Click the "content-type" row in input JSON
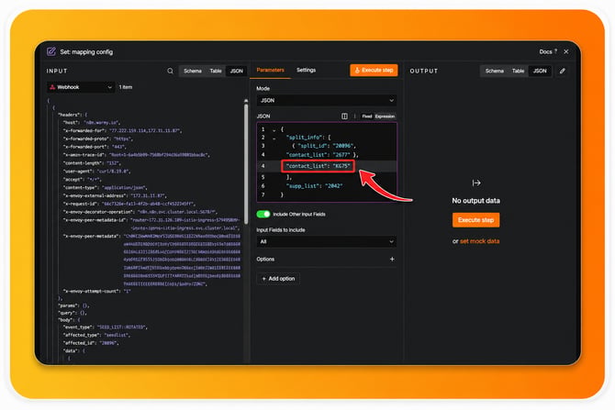Screen dimensions: 615x410 [x=106, y=187]
